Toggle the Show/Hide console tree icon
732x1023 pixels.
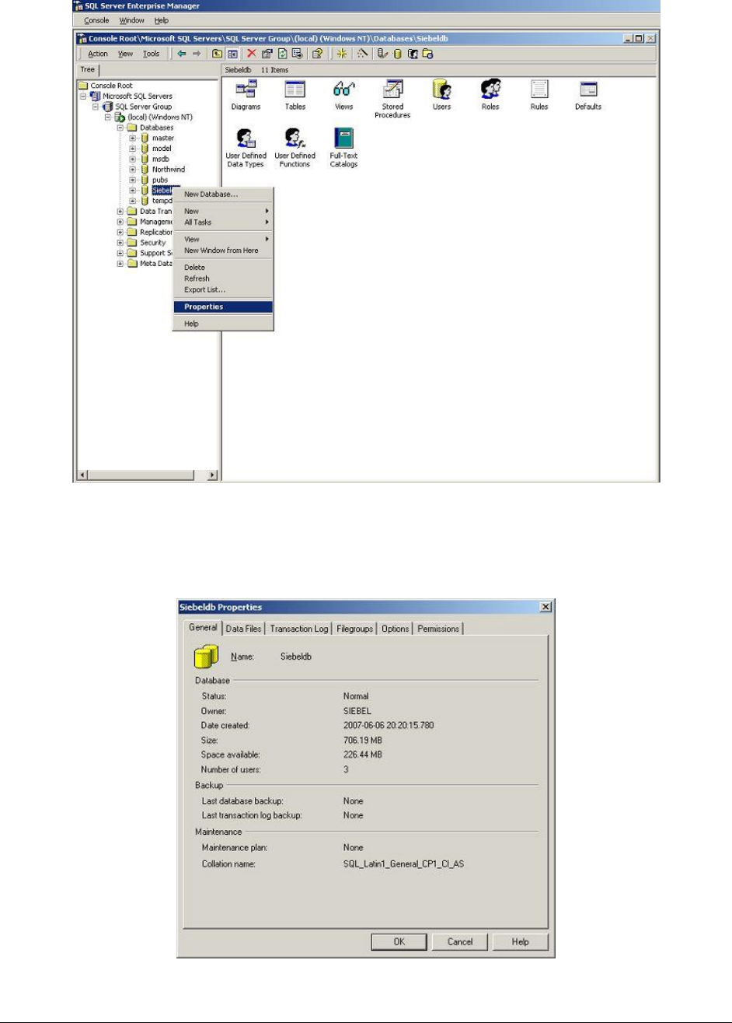[232, 54]
